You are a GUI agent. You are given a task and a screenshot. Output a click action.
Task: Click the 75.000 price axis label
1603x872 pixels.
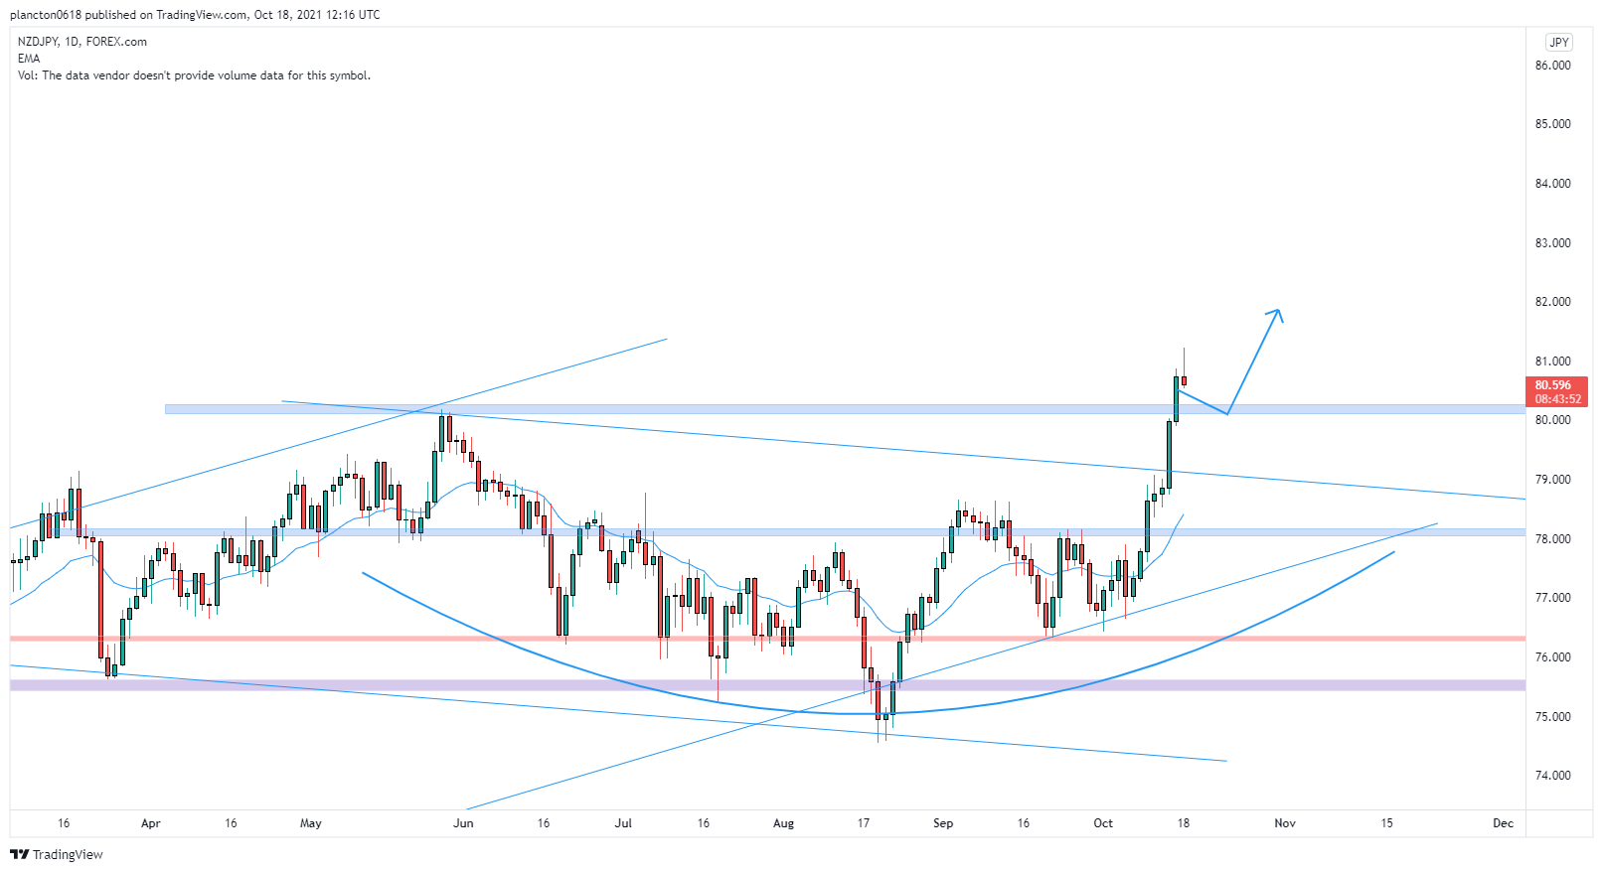[1553, 717]
